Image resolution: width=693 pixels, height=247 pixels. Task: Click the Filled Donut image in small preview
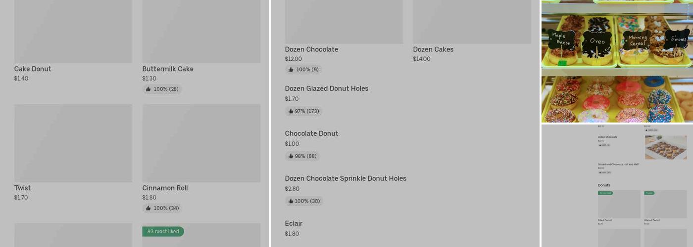619,205
